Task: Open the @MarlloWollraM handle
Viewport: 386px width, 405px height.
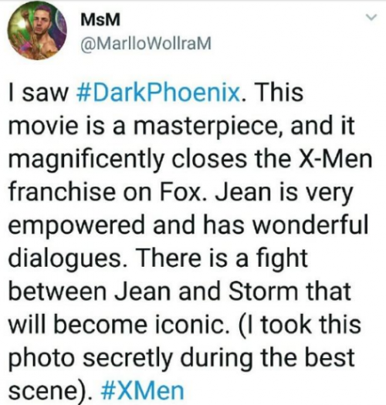Action: 146,44
